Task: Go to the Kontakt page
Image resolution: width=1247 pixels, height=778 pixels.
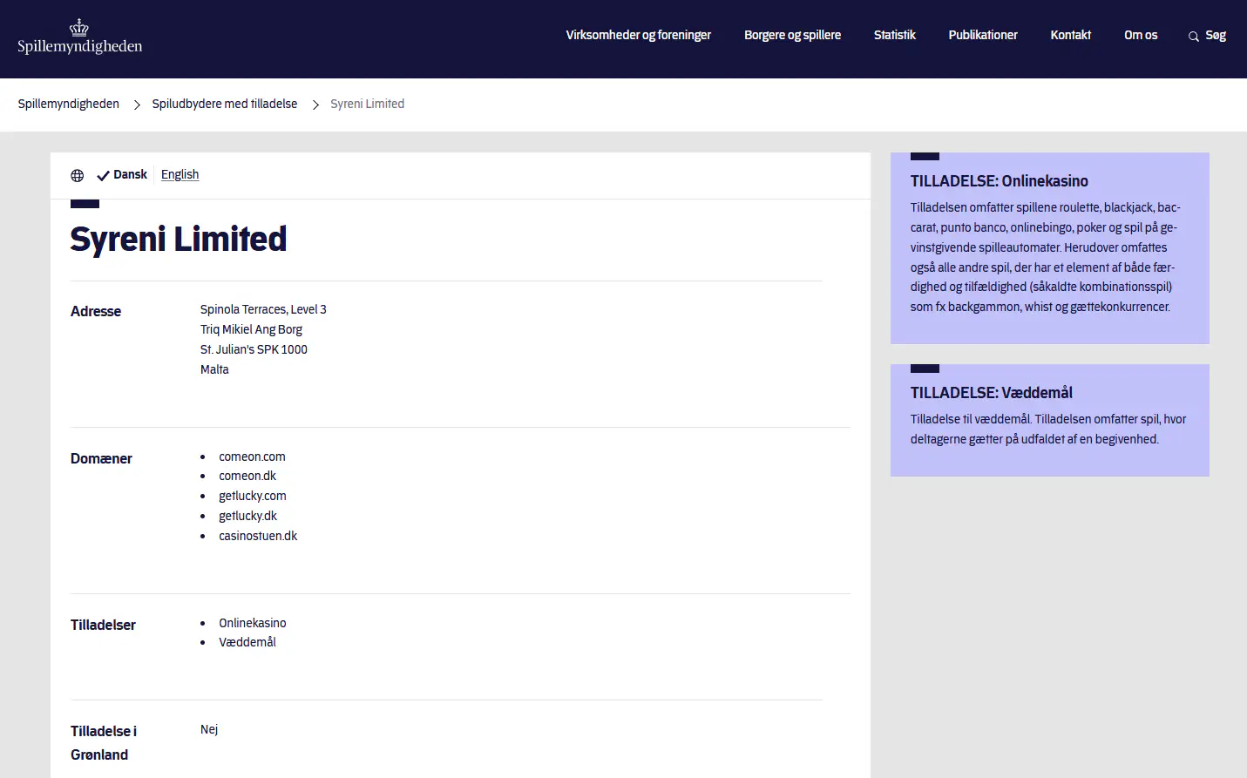Action: [1071, 35]
